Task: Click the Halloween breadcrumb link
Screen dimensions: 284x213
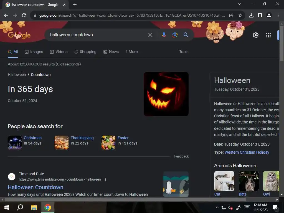Action: pyautogui.click(x=17, y=75)
